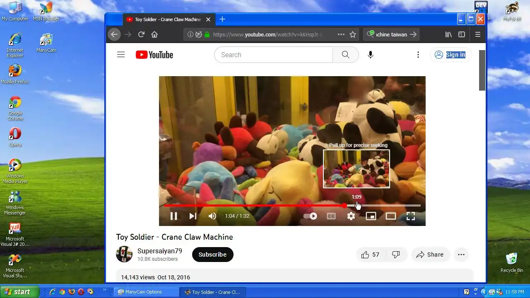Click the tracking protection shield icon
Viewport: 530px width, 298px height.
tap(199, 34)
